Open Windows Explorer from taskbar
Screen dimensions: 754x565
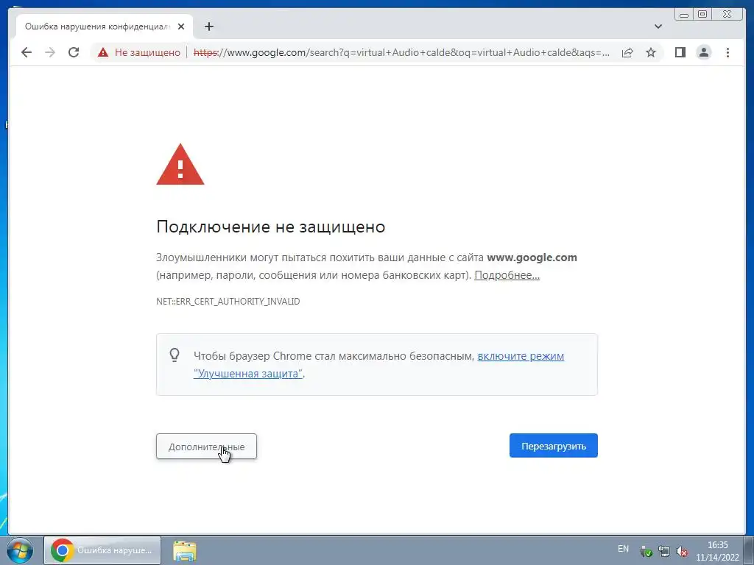click(184, 550)
